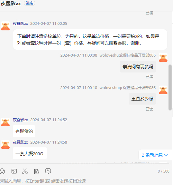Click the chevron arrow next to 2 条新消息
173x185 pixels.
point(166,155)
